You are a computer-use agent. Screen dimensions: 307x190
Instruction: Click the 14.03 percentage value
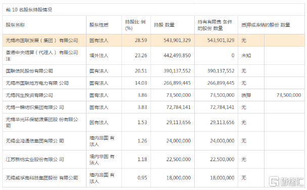[141, 83]
